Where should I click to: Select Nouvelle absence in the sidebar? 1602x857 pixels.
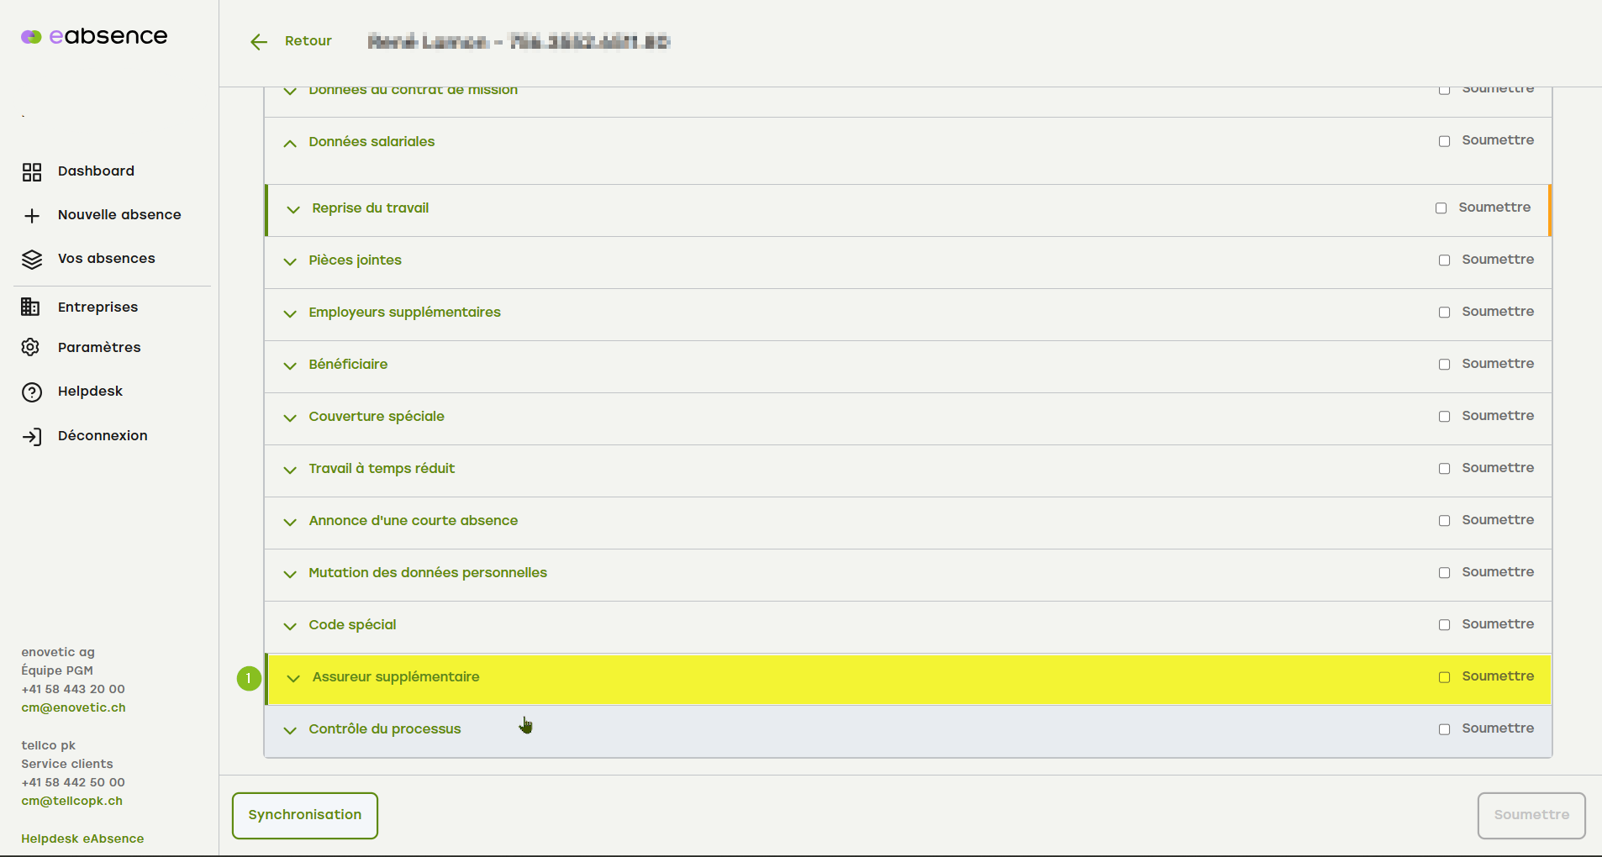[x=119, y=215]
